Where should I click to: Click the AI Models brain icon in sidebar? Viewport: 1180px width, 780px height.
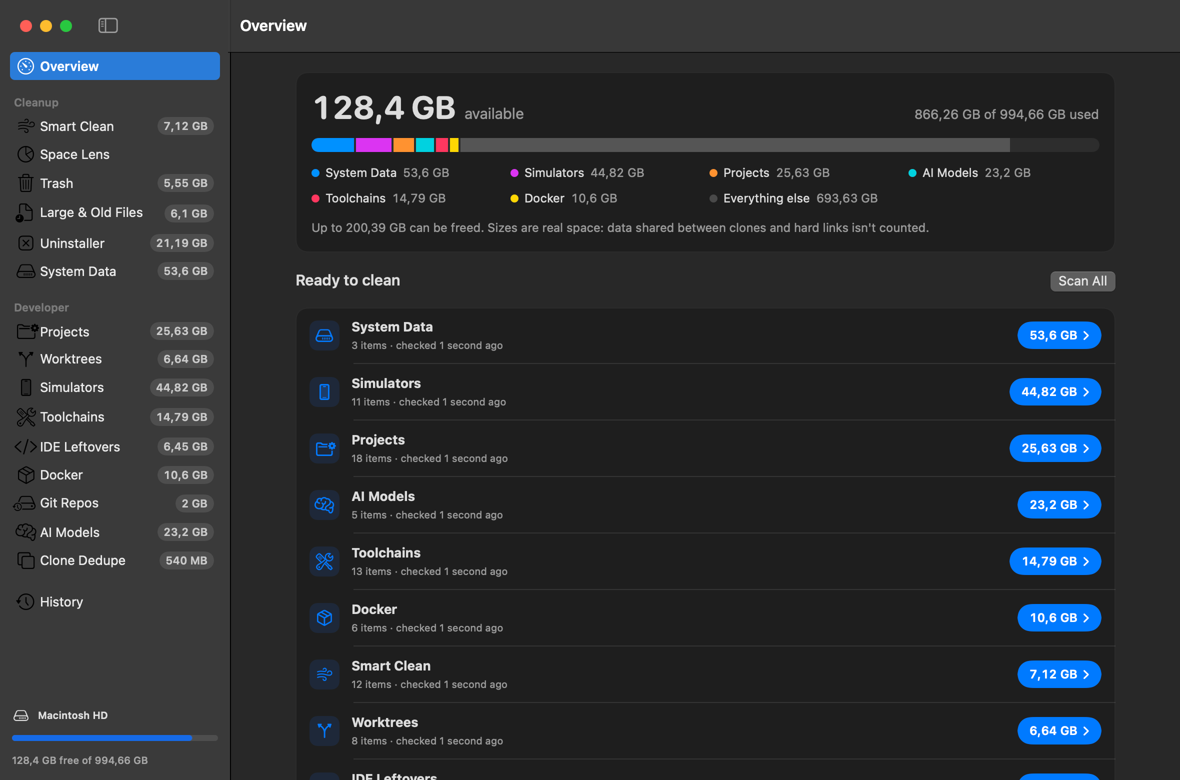click(x=25, y=532)
